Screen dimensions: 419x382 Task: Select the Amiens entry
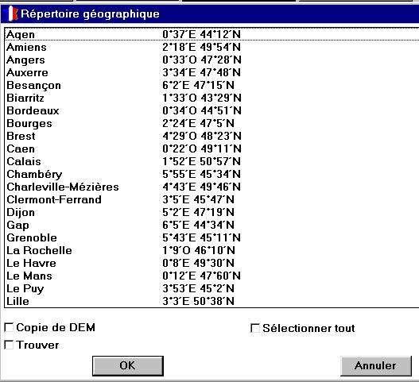coord(211,47)
